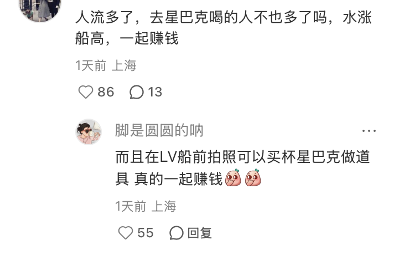Open the three-dot more options menu
394x255 pixels.
click(369, 131)
